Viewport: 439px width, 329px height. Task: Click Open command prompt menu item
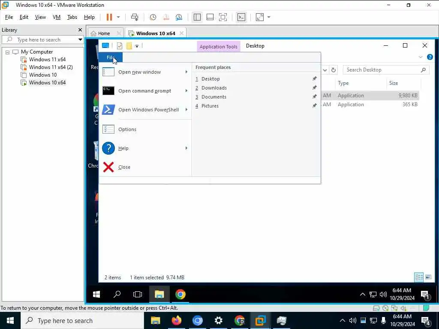(144, 91)
